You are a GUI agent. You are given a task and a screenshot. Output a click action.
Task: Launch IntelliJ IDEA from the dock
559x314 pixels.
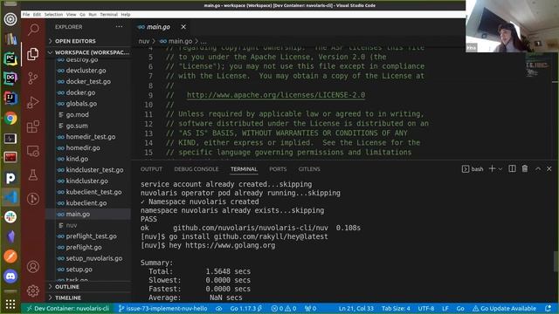tap(10, 98)
